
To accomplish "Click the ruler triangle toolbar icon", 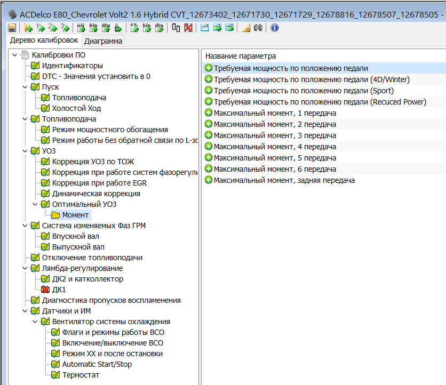I will pyautogui.click(x=246, y=28).
